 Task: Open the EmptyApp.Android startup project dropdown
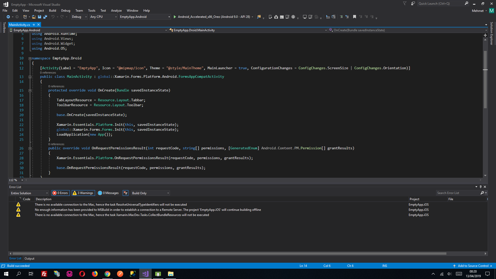pyautogui.click(x=145, y=17)
